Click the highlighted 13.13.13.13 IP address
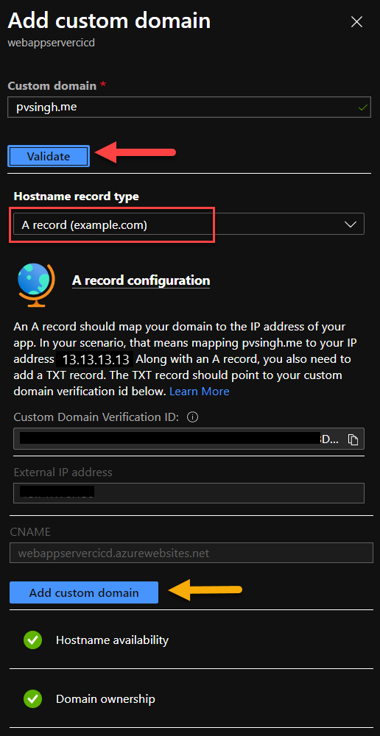380x736 pixels. pos(95,360)
